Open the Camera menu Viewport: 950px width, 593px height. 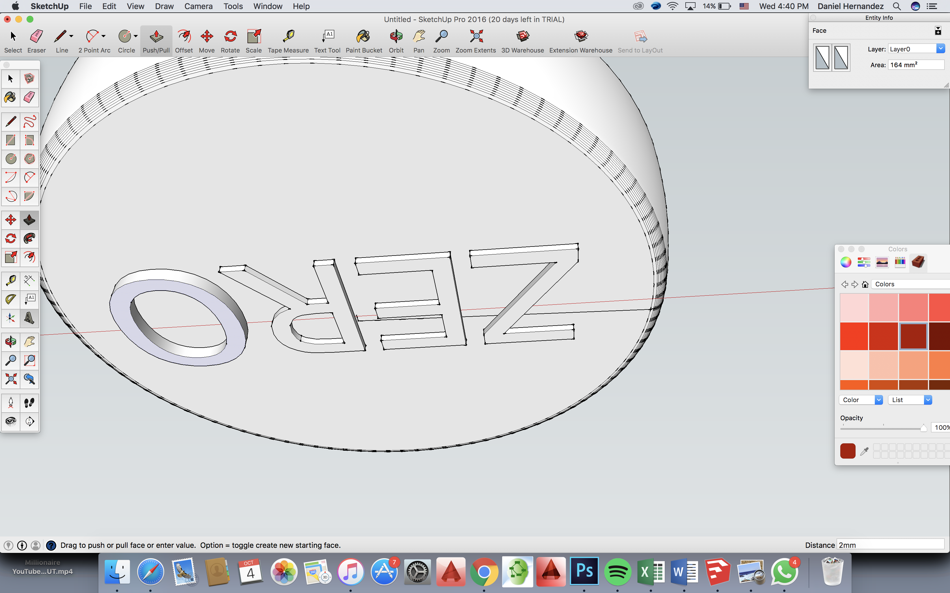click(197, 6)
